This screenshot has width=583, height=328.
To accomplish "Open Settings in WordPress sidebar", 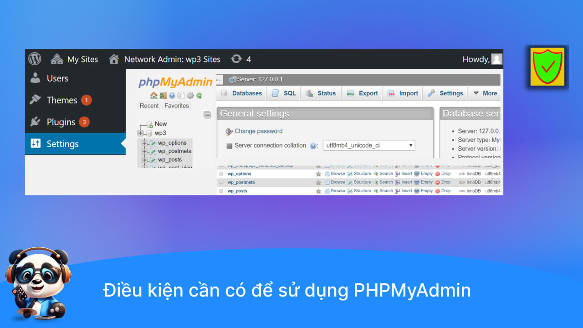I will [x=75, y=144].
